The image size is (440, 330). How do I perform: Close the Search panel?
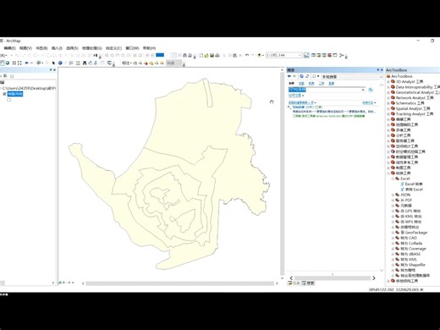coord(382,70)
